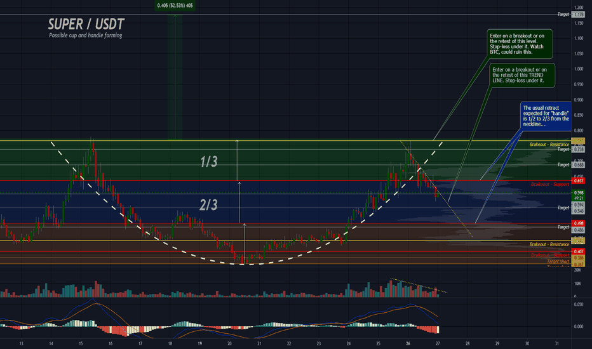The width and height of the screenshot is (592, 349).
Task: Select the green vertical price-range measurement arrow
Action: click(175, 77)
